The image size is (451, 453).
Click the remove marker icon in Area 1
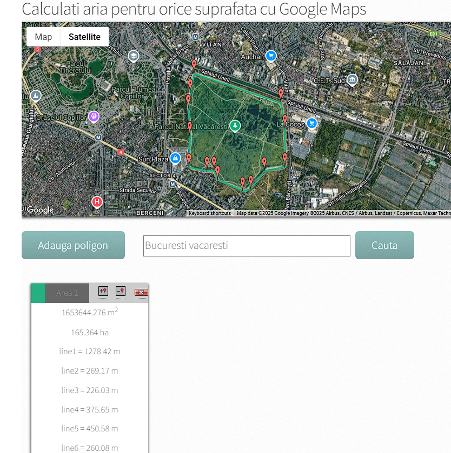(120, 292)
